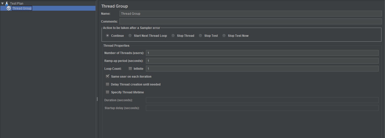Enable Delay Thread creation until needed

coord(108,84)
